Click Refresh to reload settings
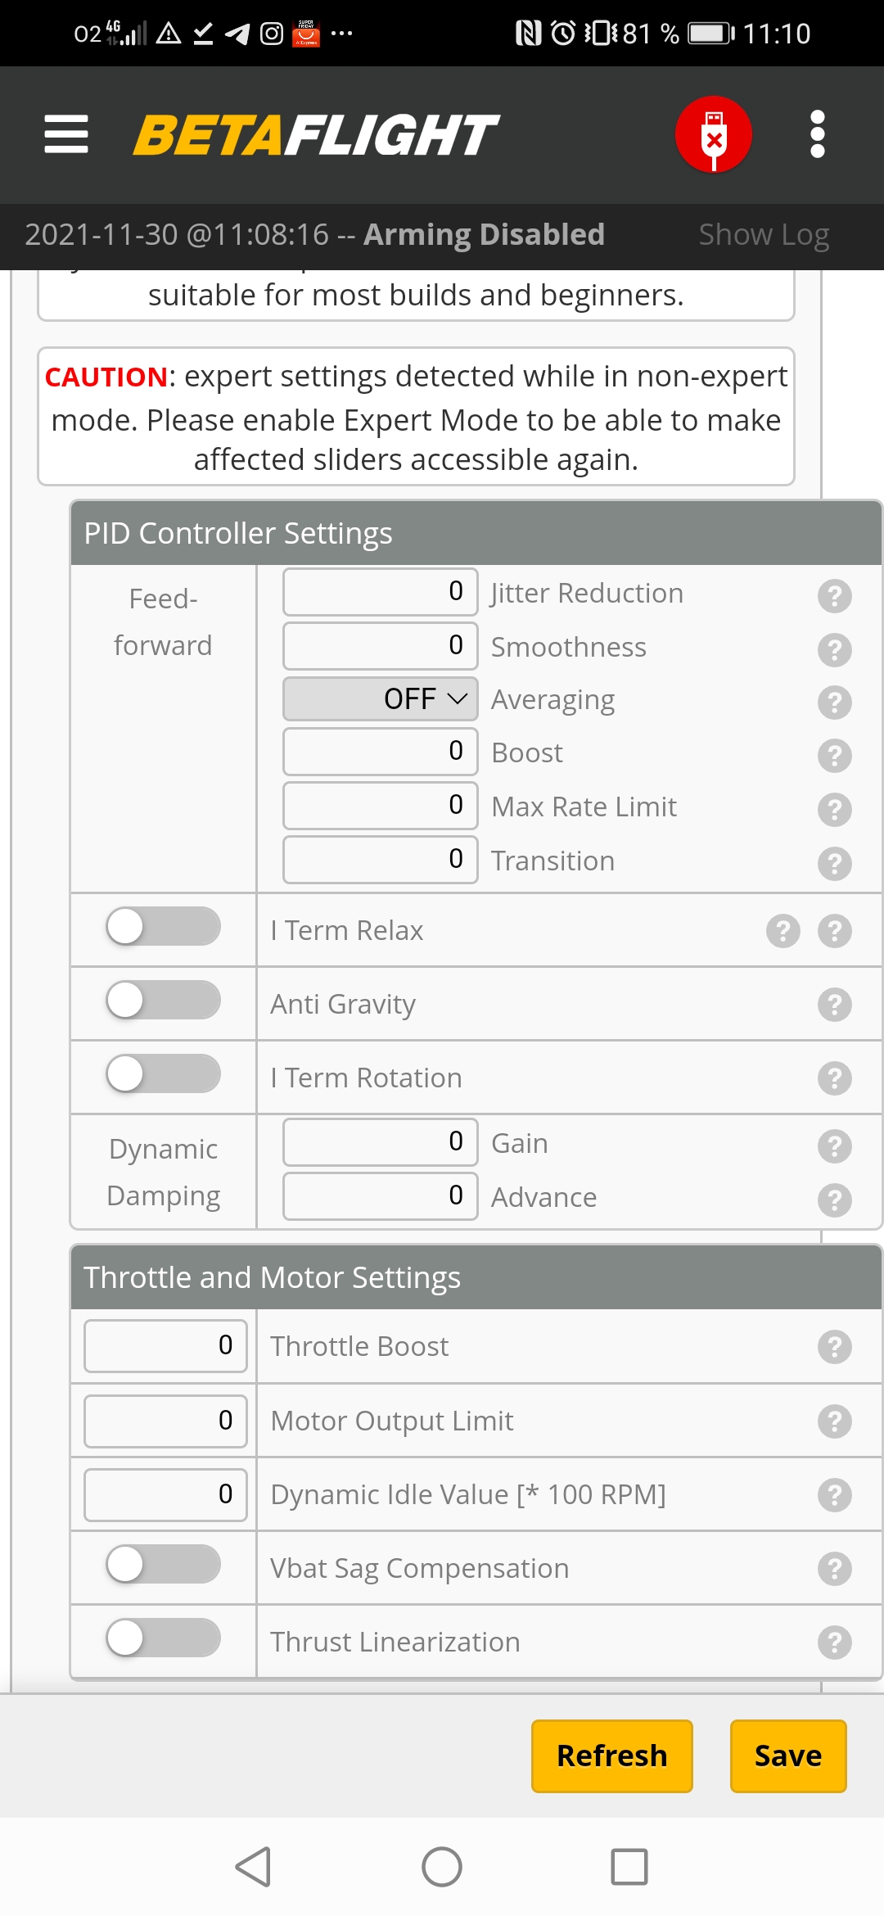884x1916 pixels. point(611,1756)
